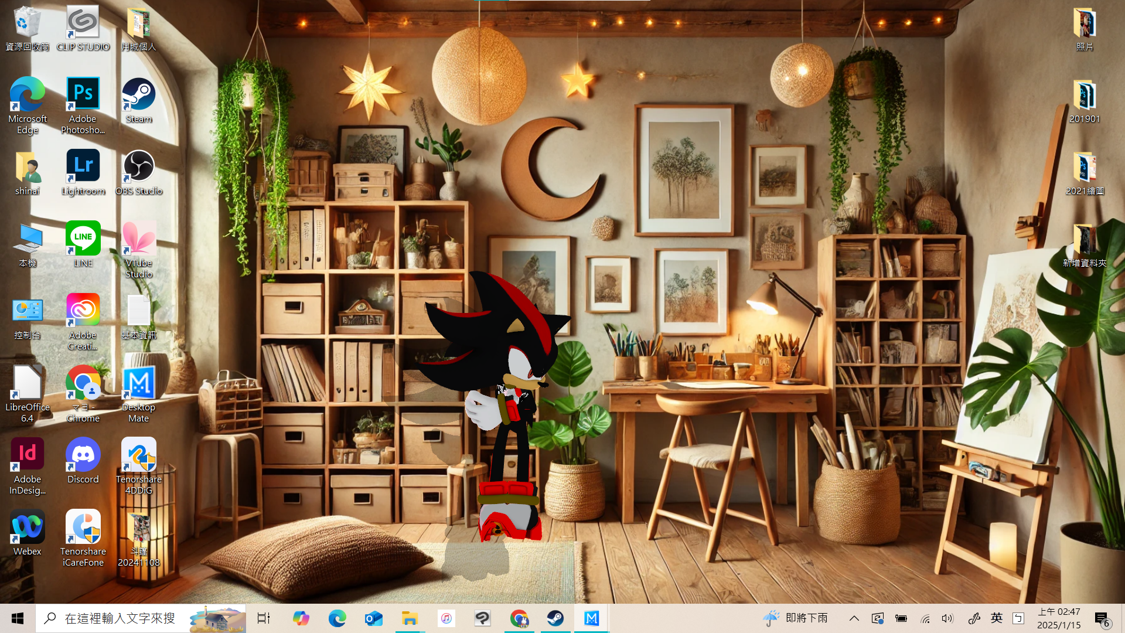
Task: Open the 照片 folder on the desktop
Action: click(1085, 28)
